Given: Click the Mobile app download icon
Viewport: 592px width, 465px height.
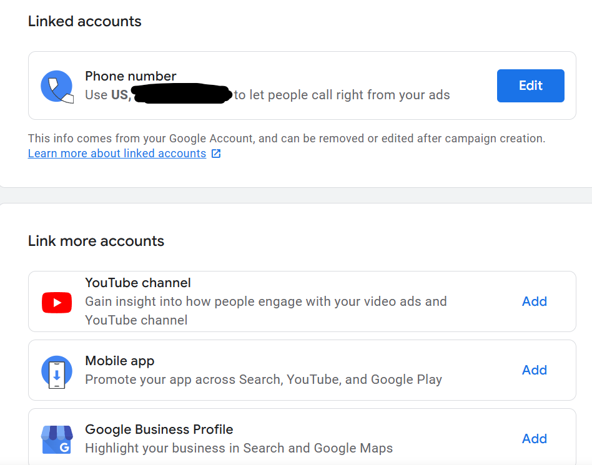Looking at the screenshot, I should [57, 371].
